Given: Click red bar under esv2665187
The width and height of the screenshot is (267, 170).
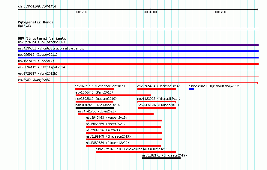Looking at the screenshot, I should [136, 152].
